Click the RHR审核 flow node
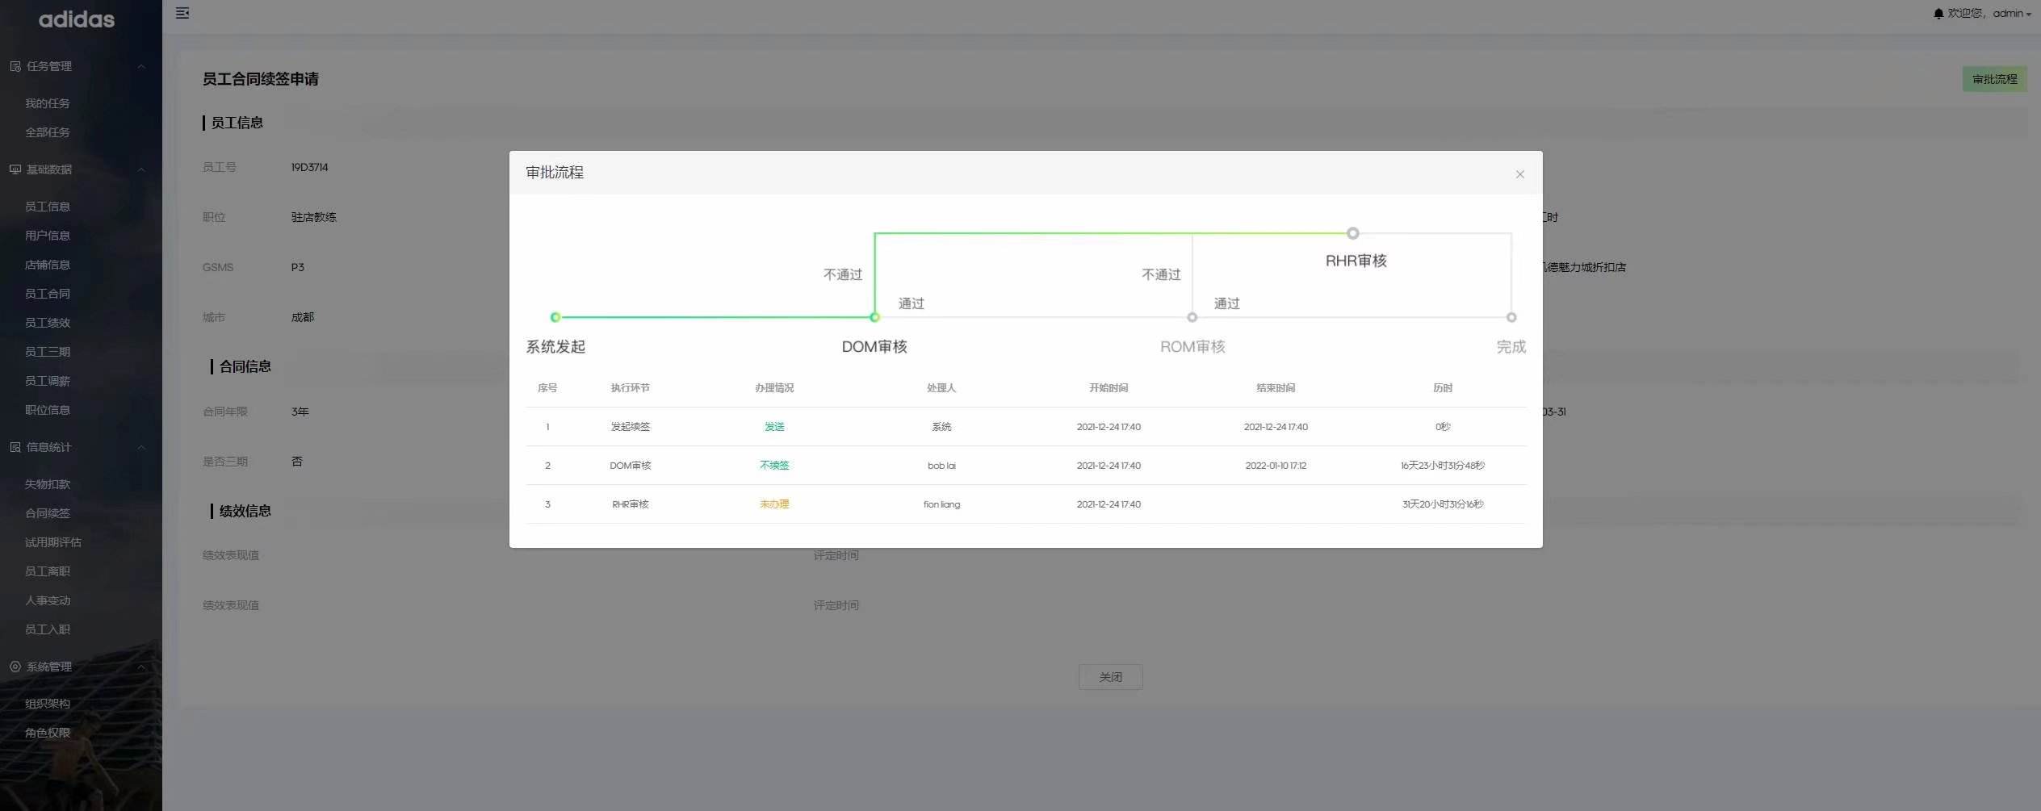This screenshot has width=2041, height=811. 1352,233
